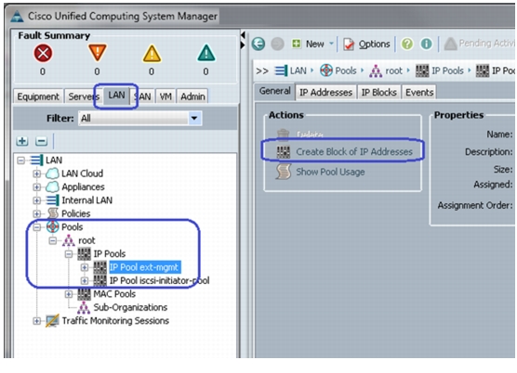Viewport: 517px width, 373px height.
Task: Open the Filter dropdown set to All
Action: click(140, 118)
